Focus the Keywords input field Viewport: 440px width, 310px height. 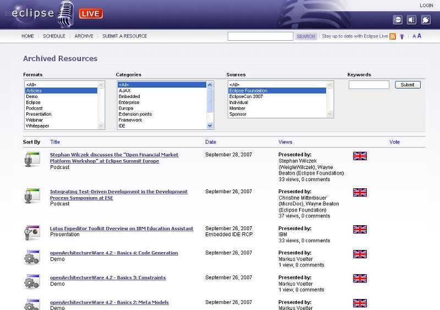[x=369, y=85]
